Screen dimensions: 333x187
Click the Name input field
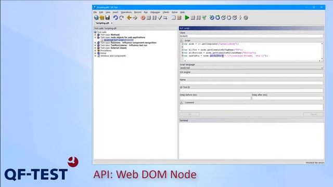[x=251, y=83]
